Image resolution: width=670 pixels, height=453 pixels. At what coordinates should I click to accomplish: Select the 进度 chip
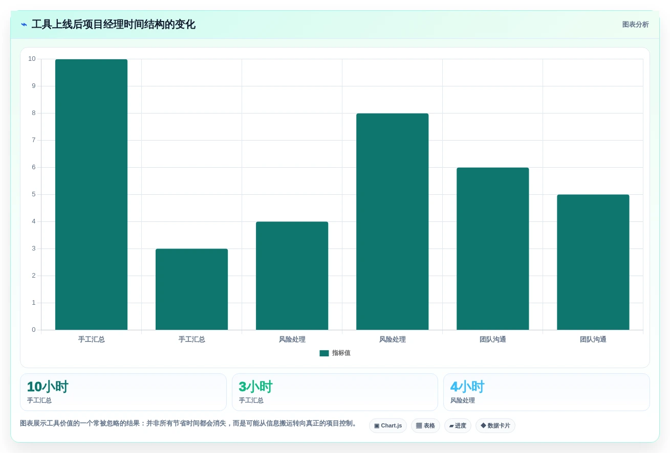[458, 425]
